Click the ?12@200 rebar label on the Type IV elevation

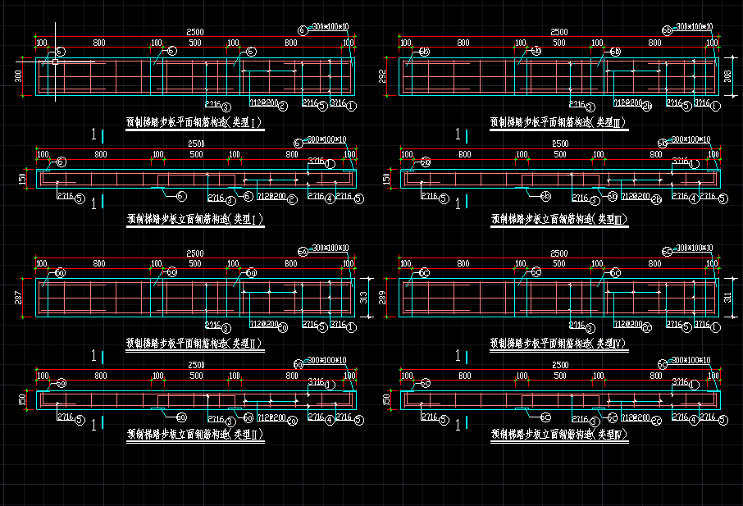click(636, 418)
